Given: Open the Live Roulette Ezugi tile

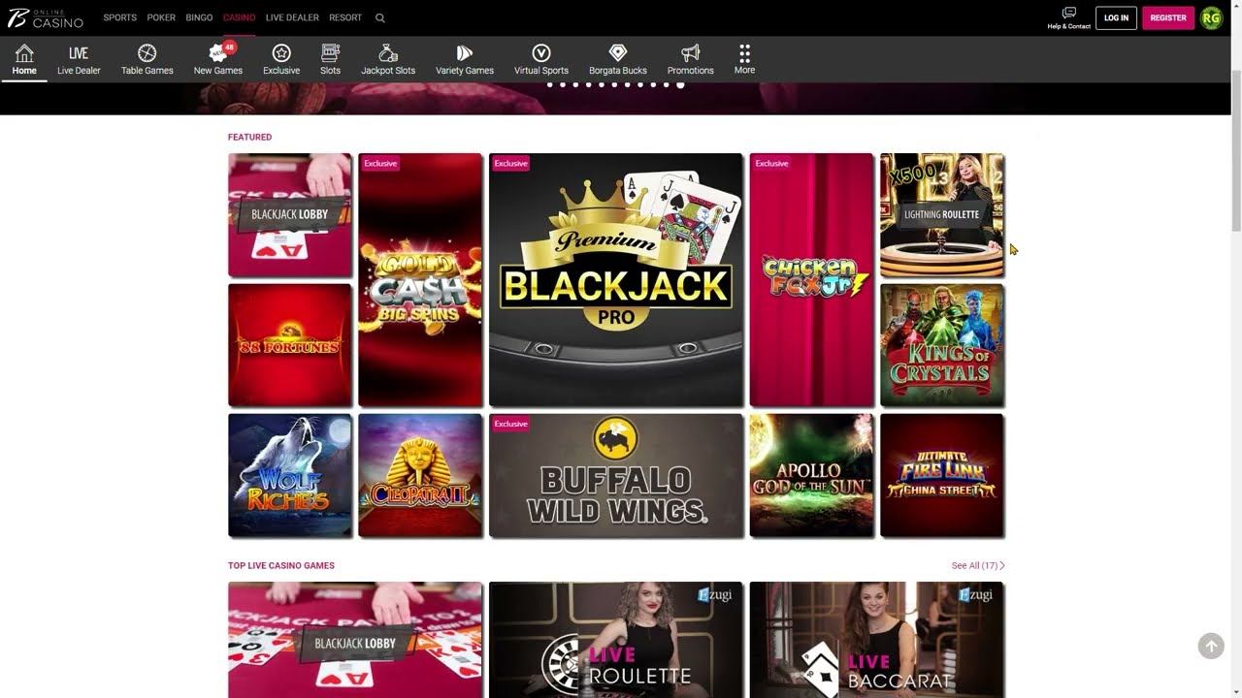Looking at the screenshot, I should tap(616, 640).
